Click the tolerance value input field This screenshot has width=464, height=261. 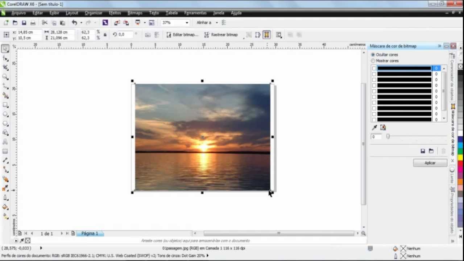point(376,137)
